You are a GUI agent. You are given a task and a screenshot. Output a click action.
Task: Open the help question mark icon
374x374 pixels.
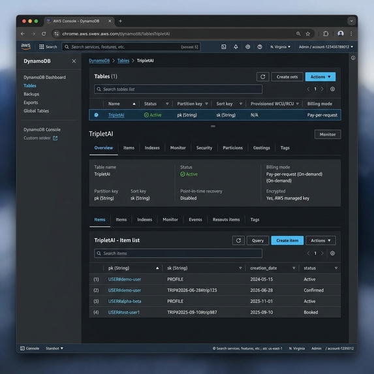260,47
